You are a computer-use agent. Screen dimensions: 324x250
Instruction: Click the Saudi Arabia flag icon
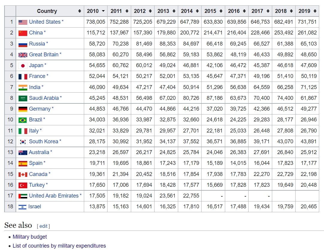[23, 98]
